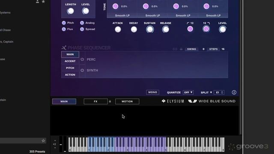Open second Smooth LP filter type selector

tap(152, 15)
